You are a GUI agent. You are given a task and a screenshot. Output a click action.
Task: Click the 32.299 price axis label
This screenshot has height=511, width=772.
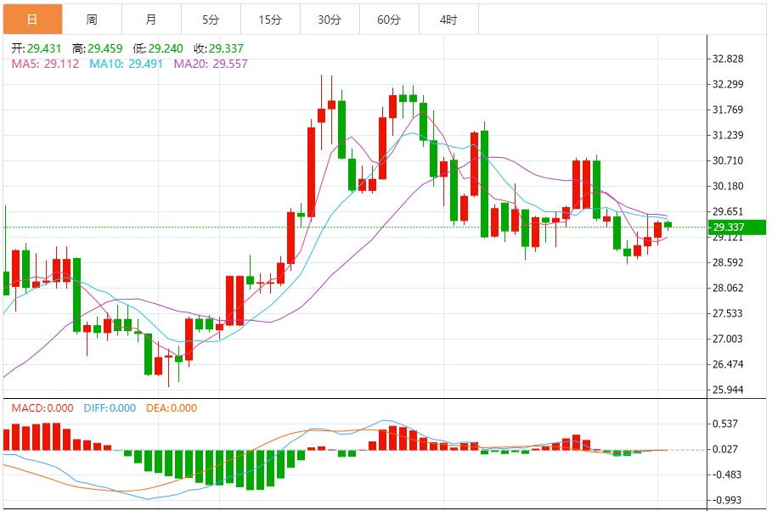pyautogui.click(x=728, y=84)
